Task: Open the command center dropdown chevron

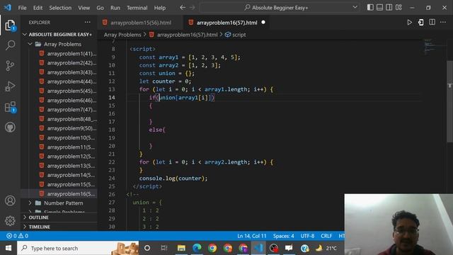Action: (x=355, y=8)
